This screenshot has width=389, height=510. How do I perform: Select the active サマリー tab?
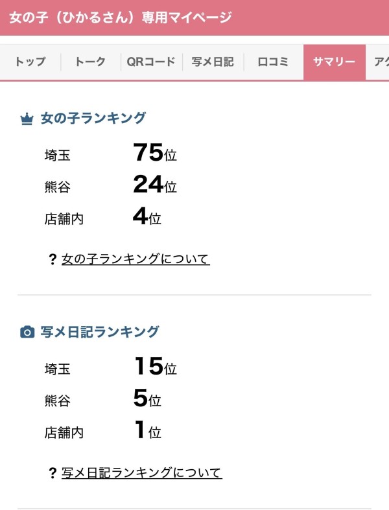pyautogui.click(x=334, y=62)
